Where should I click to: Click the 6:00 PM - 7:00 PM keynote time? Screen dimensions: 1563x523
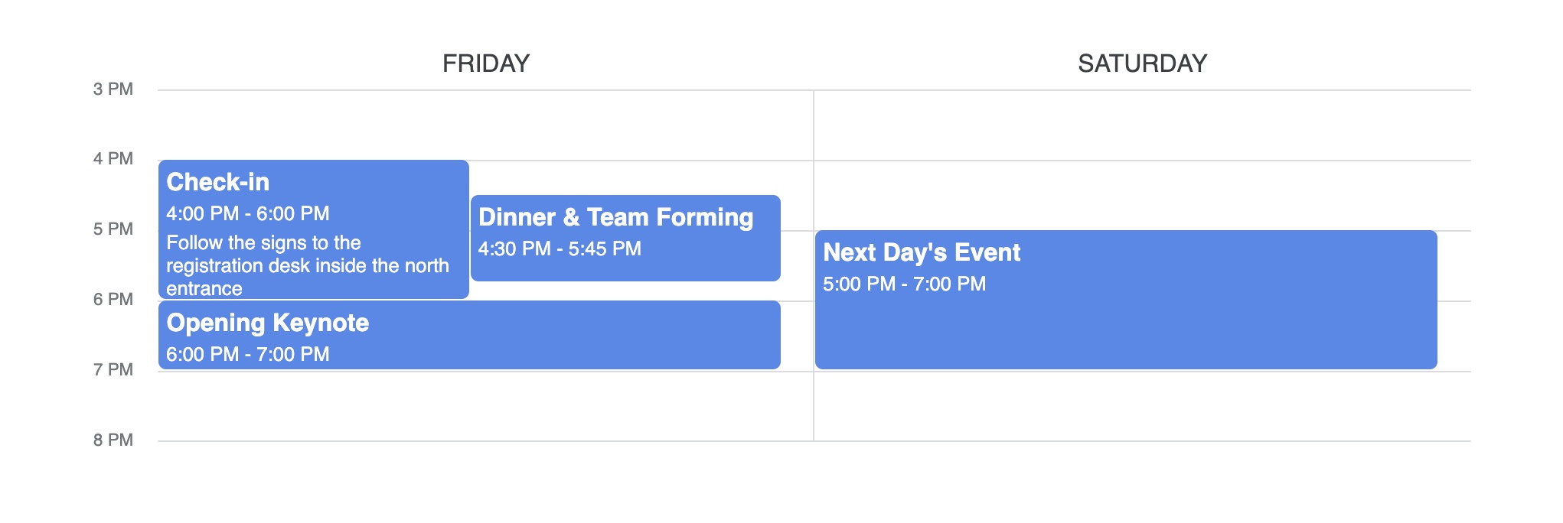tap(248, 354)
